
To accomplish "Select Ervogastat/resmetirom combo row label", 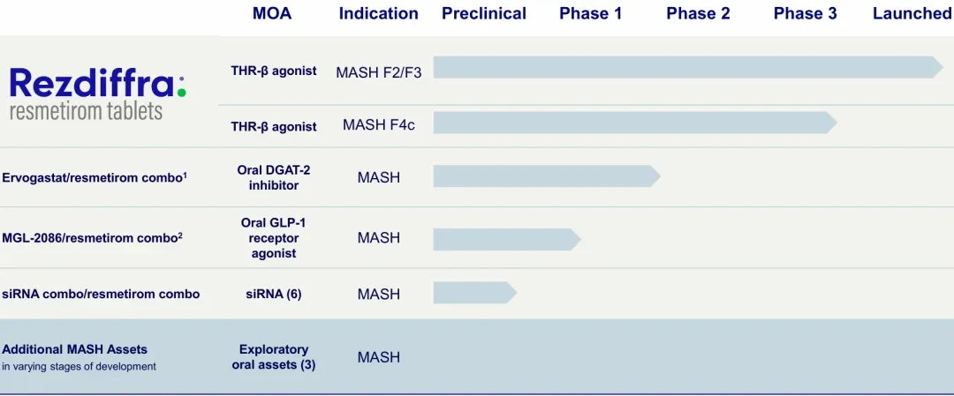I will point(95,178).
